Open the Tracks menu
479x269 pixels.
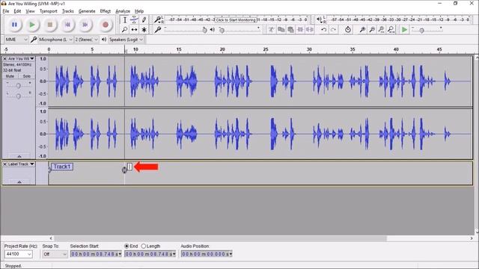68,11
